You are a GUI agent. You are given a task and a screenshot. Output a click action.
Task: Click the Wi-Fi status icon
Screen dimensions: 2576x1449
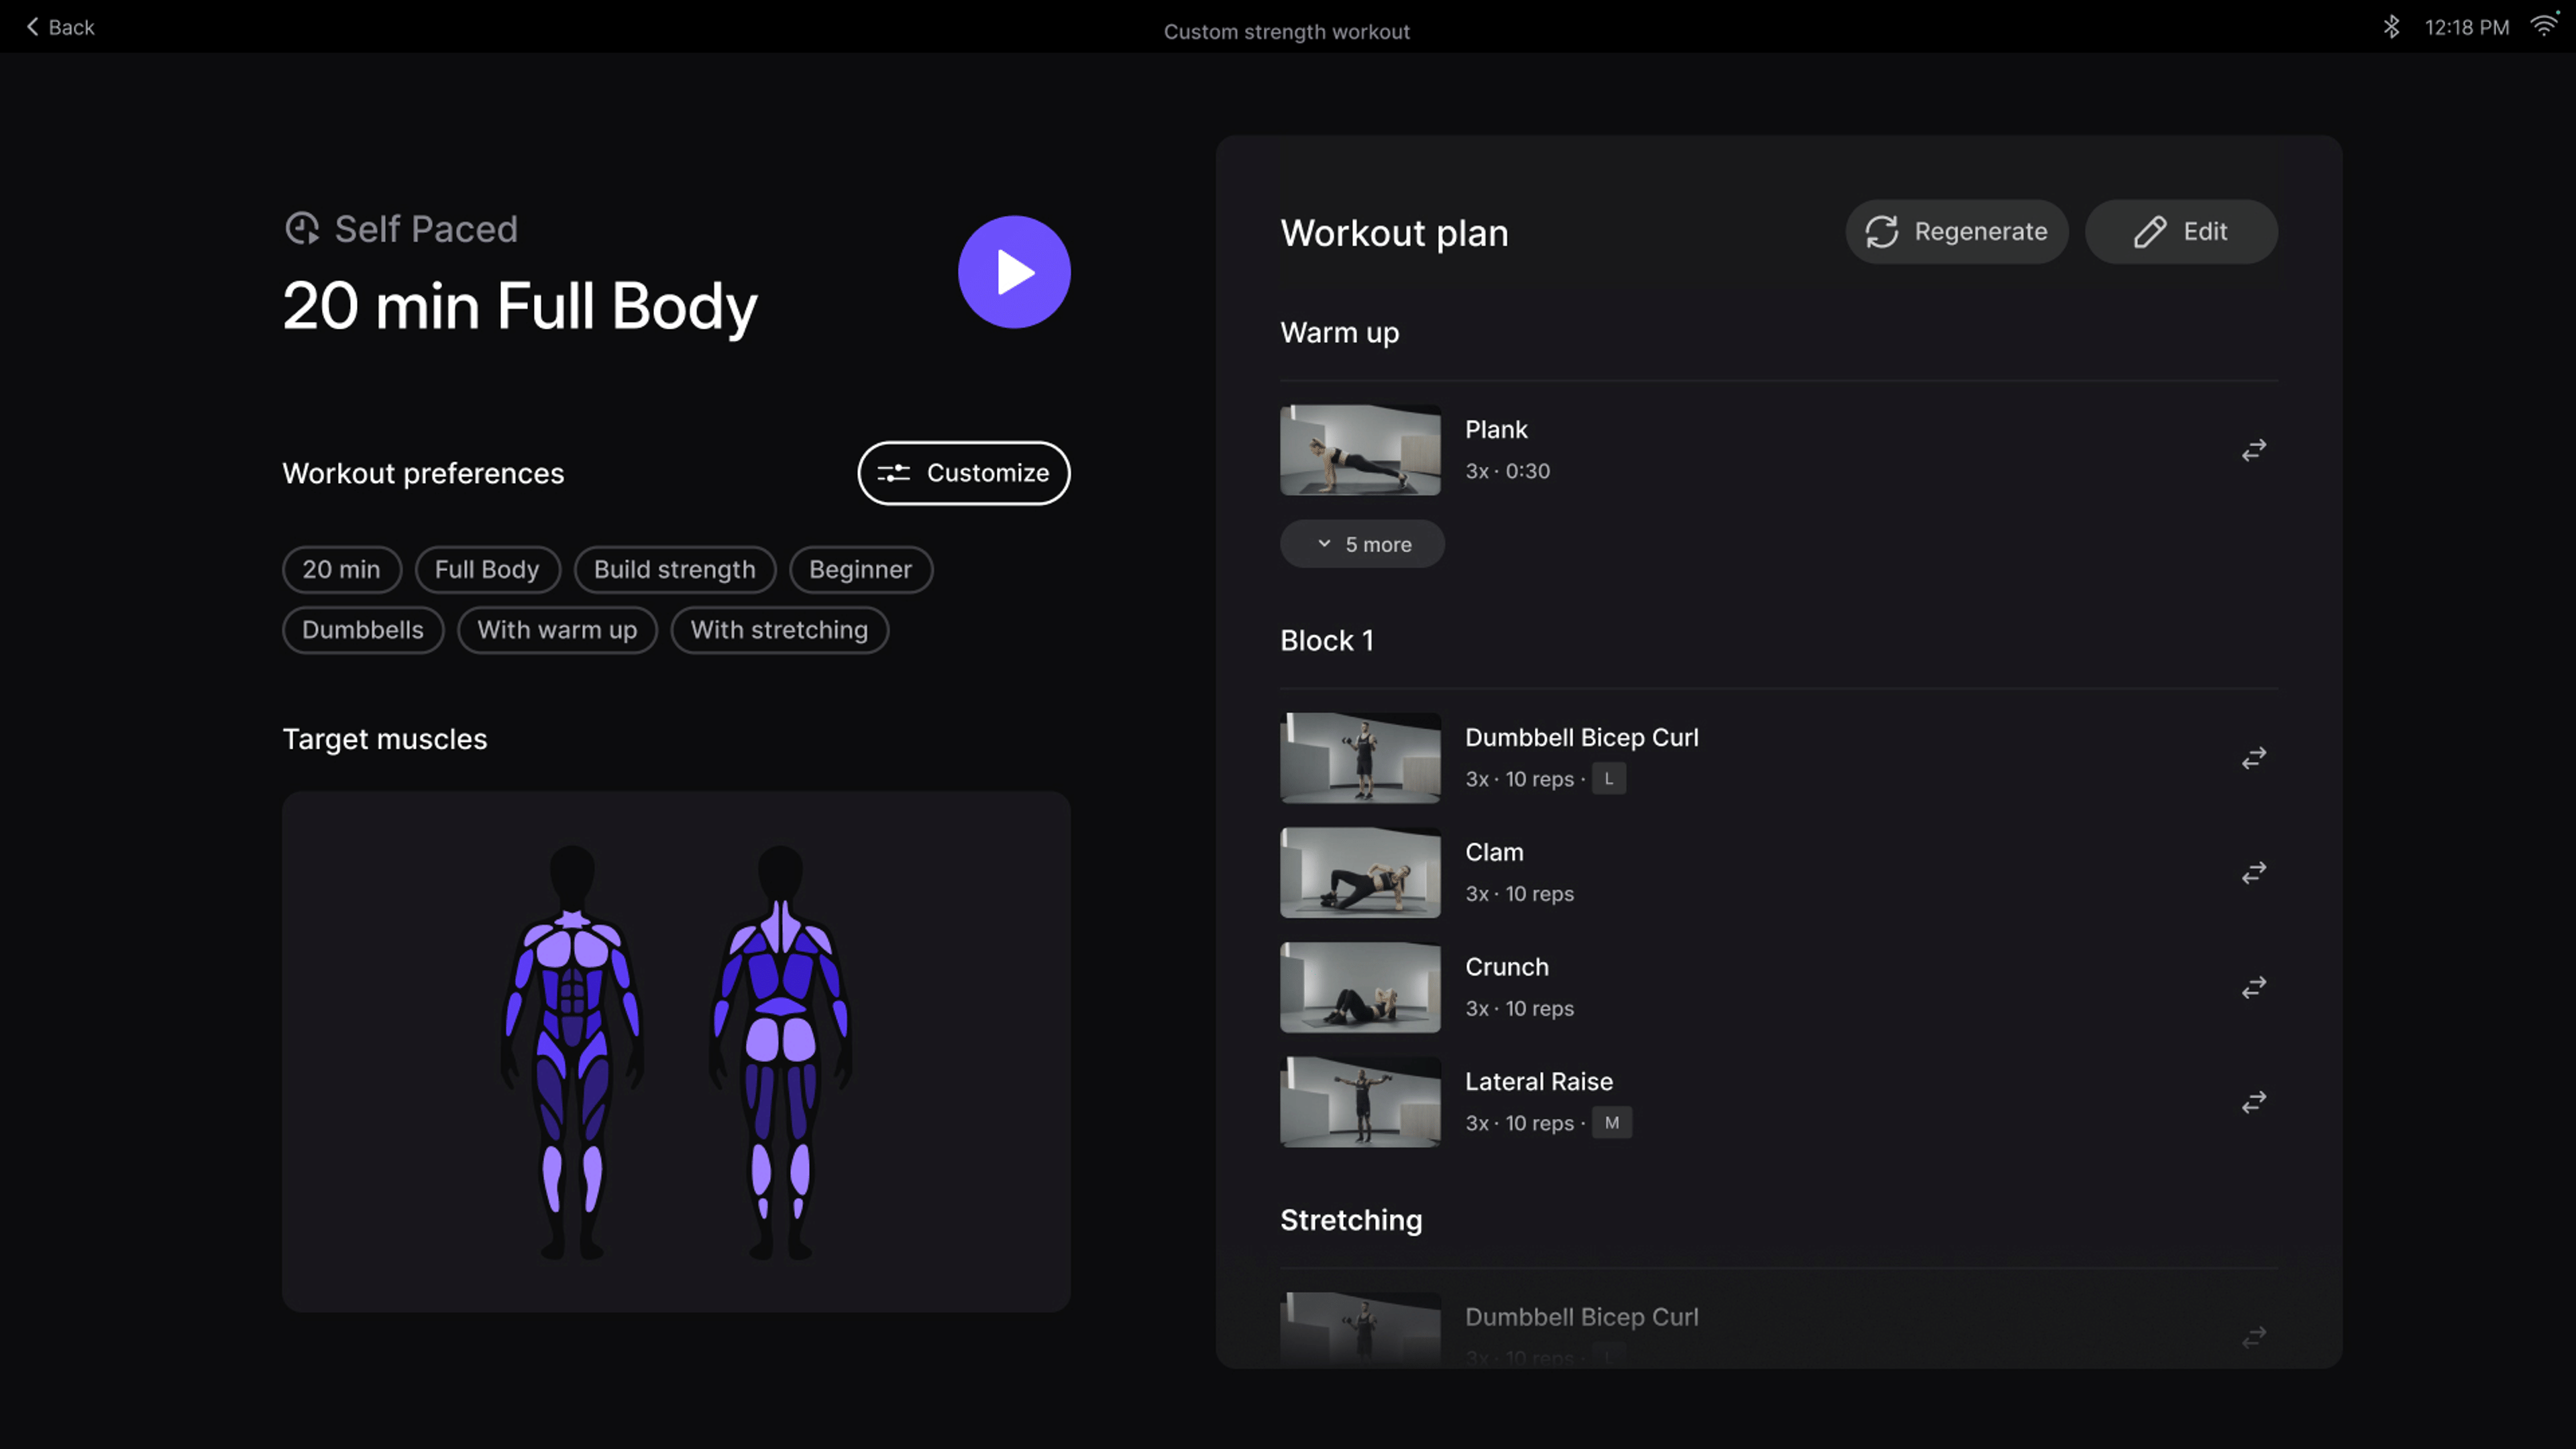(2543, 25)
